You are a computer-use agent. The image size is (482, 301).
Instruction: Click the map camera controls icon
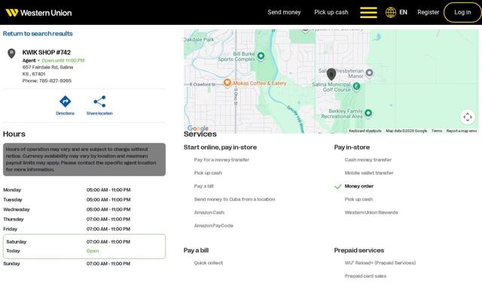pos(468,117)
